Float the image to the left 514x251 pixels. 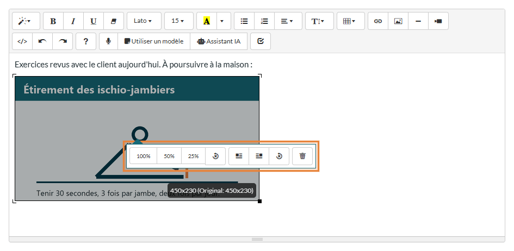click(x=239, y=156)
